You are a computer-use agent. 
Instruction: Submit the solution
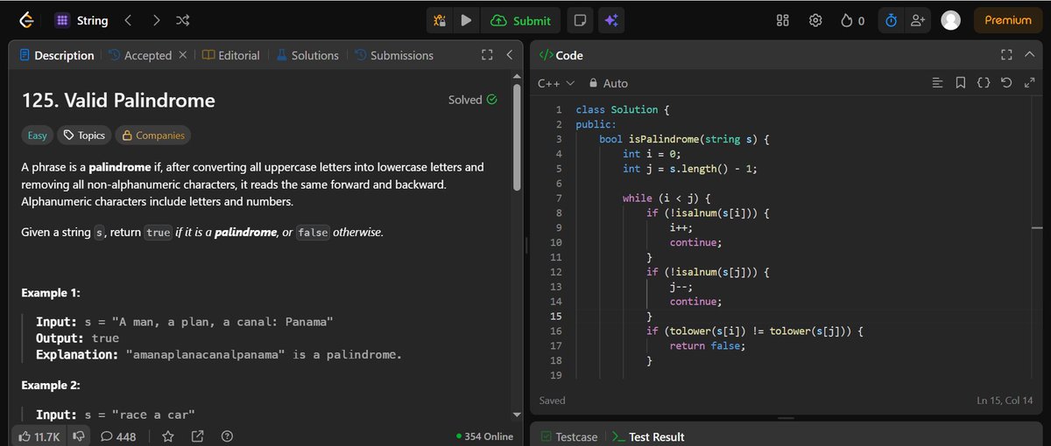(520, 20)
